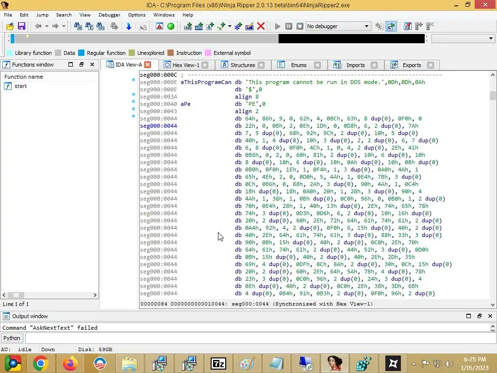The height and width of the screenshot is (373, 497).
Task: Float the Functions window panel
Action: point(82,65)
